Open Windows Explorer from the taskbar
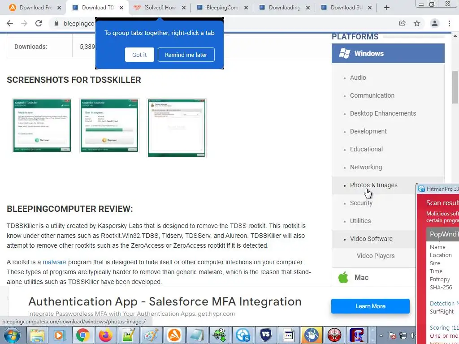 (38, 335)
